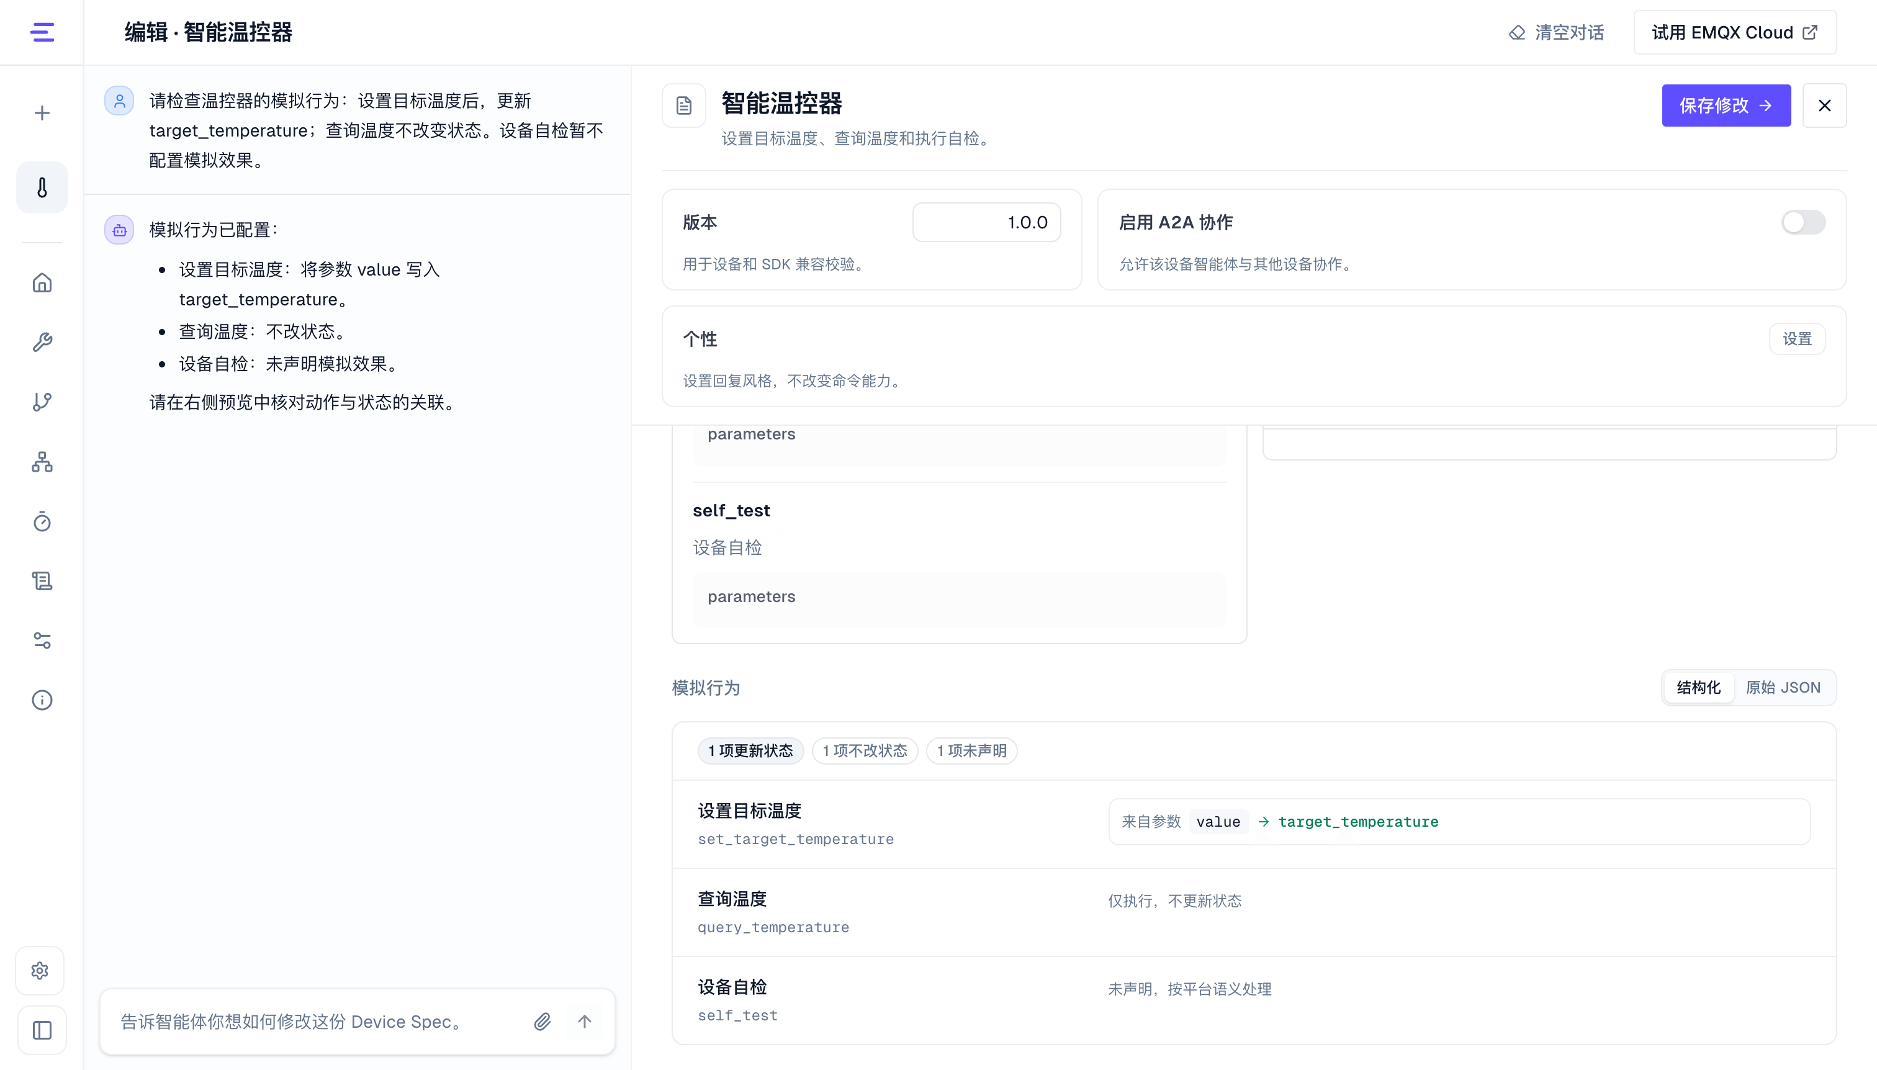The height and width of the screenshot is (1070, 1877).
Task: Select the thermometer device icon
Action: 42,187
